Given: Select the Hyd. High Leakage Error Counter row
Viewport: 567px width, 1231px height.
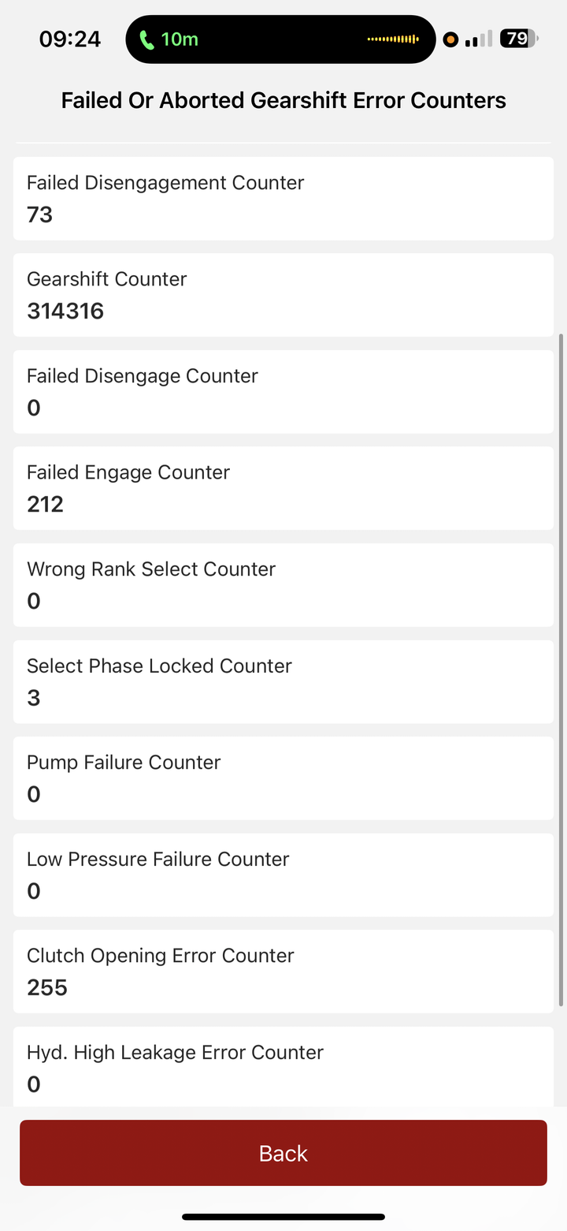Looking at the screenshot, I should (283, 1066).
